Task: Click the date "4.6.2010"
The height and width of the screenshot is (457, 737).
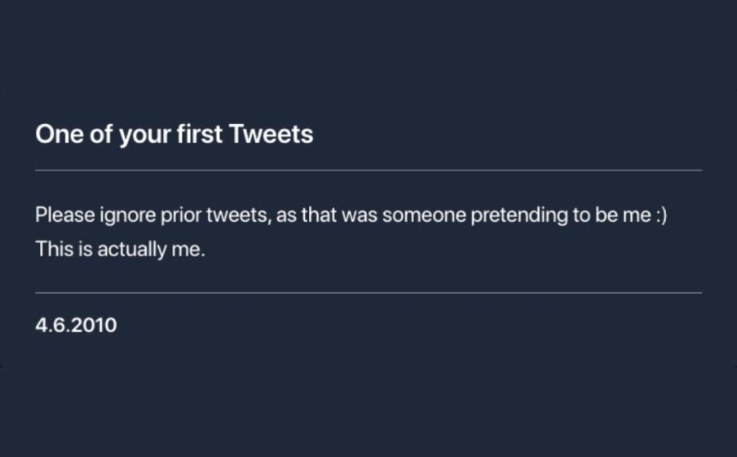Action: pos(76,326)
